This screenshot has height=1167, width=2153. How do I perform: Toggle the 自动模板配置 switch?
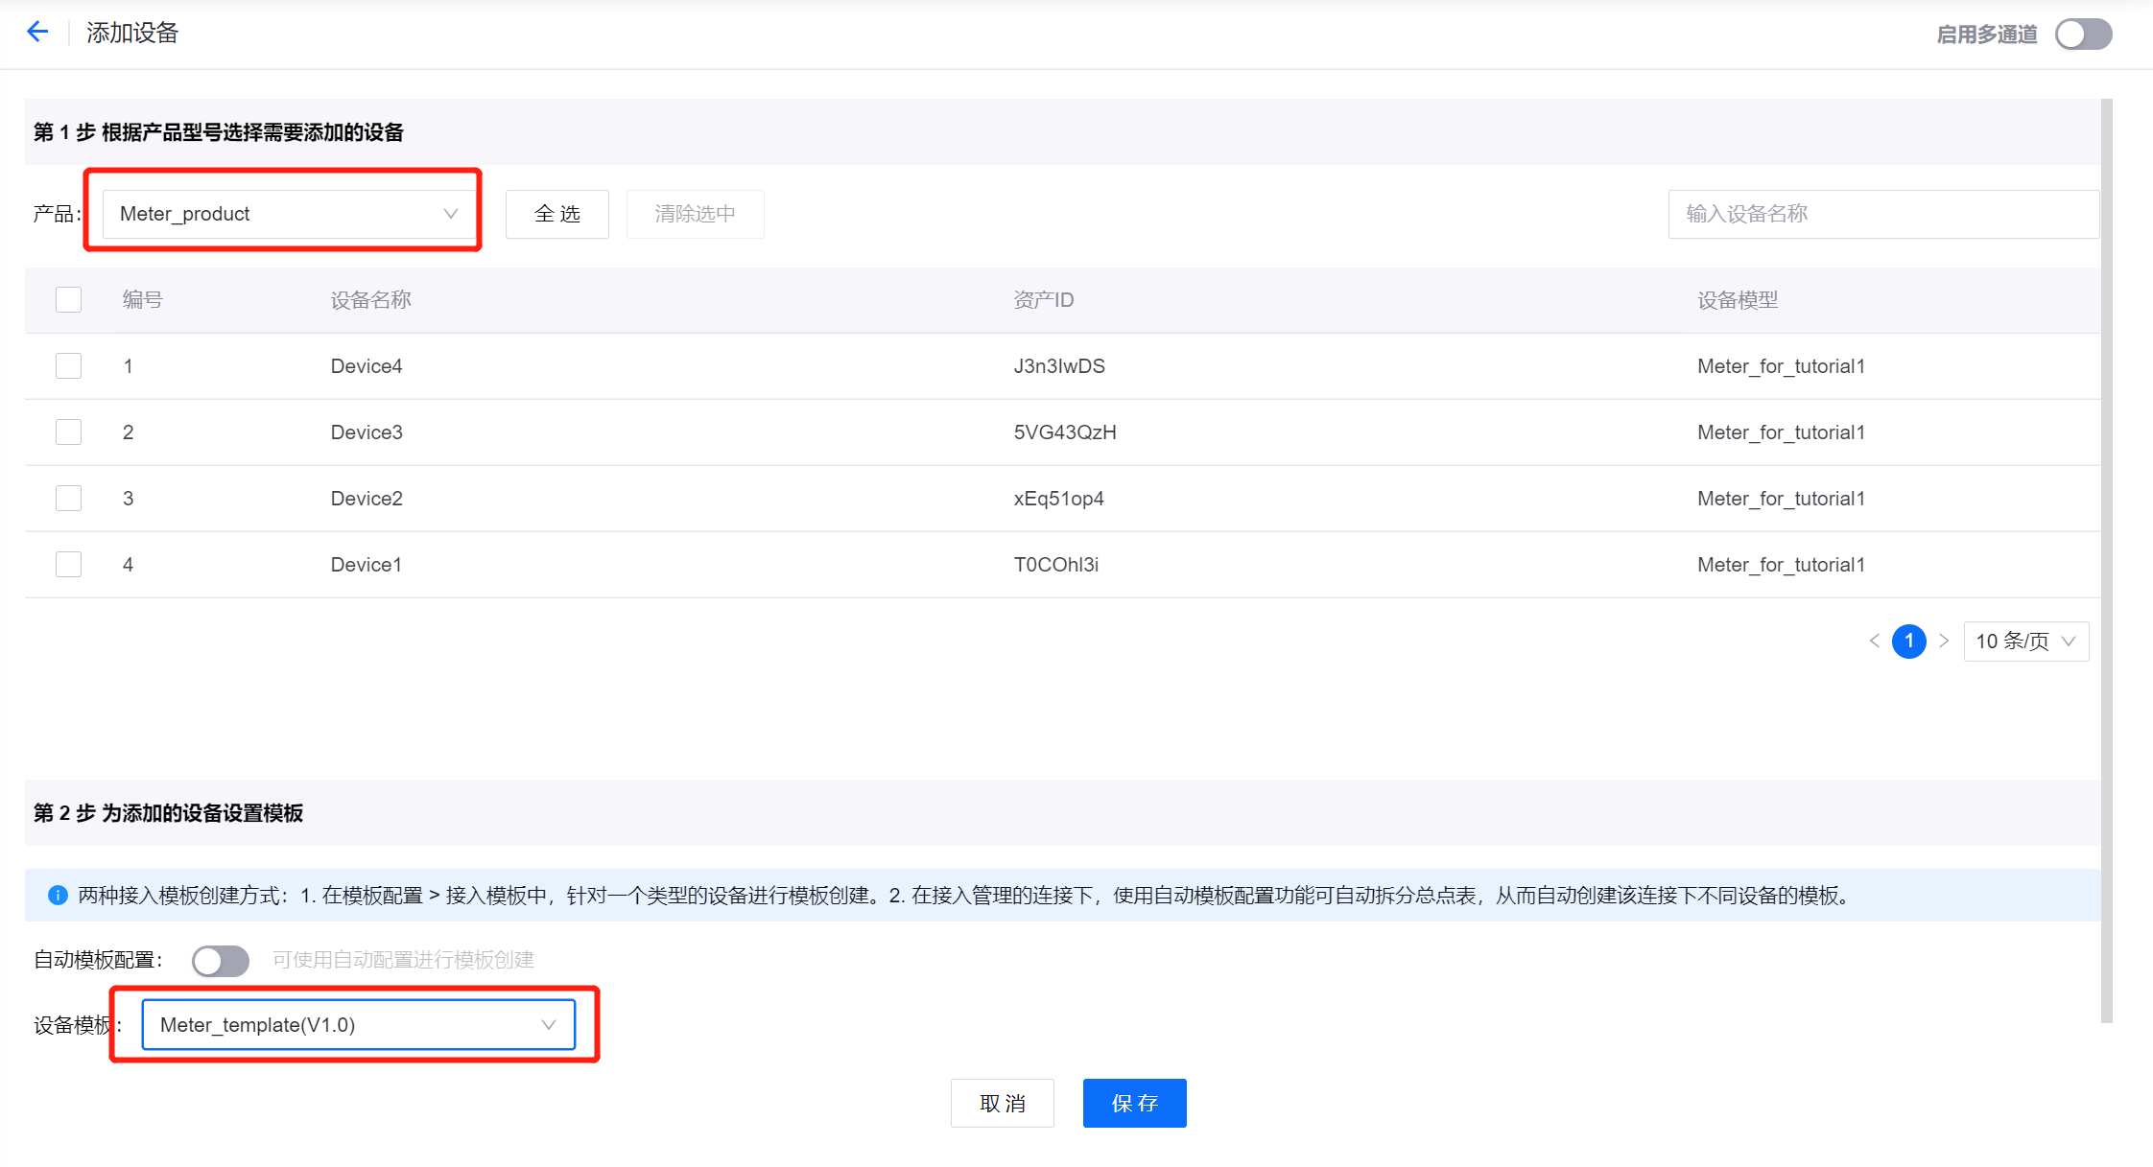coord(221,960)
